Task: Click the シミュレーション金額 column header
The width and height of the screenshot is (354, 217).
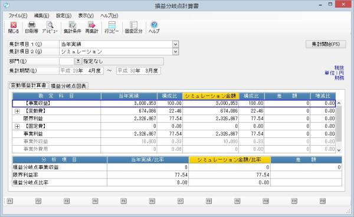Action: 211,96
